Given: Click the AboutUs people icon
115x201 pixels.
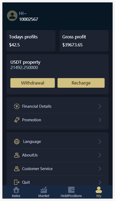Looking at the screenshot, I should [17, 155].
